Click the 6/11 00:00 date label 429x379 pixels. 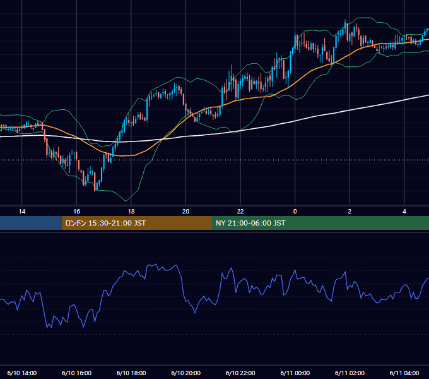(x=295, y=373)
